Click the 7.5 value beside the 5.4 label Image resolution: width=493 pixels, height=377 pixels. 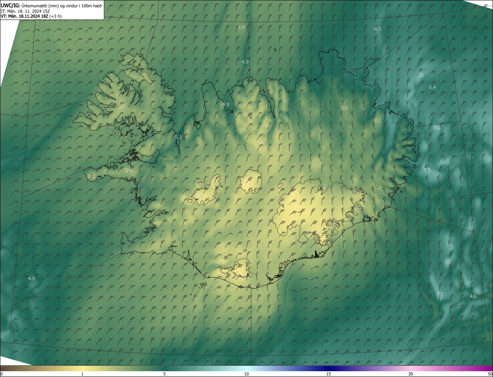420,76
